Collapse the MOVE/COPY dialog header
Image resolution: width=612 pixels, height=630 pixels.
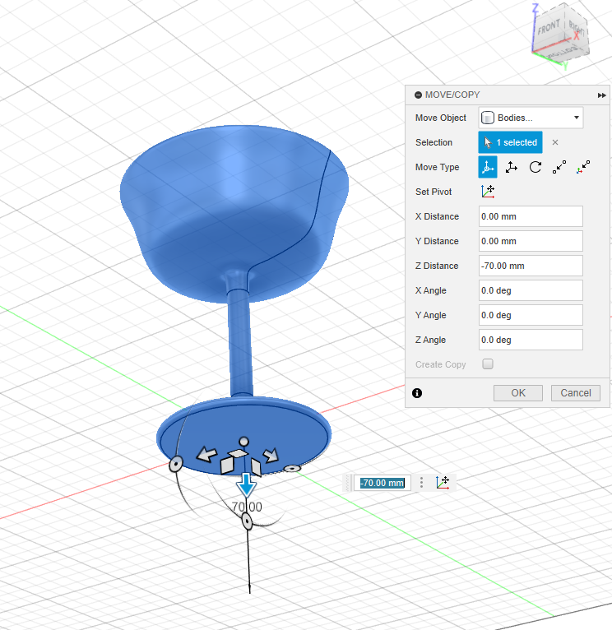[418, 95]
